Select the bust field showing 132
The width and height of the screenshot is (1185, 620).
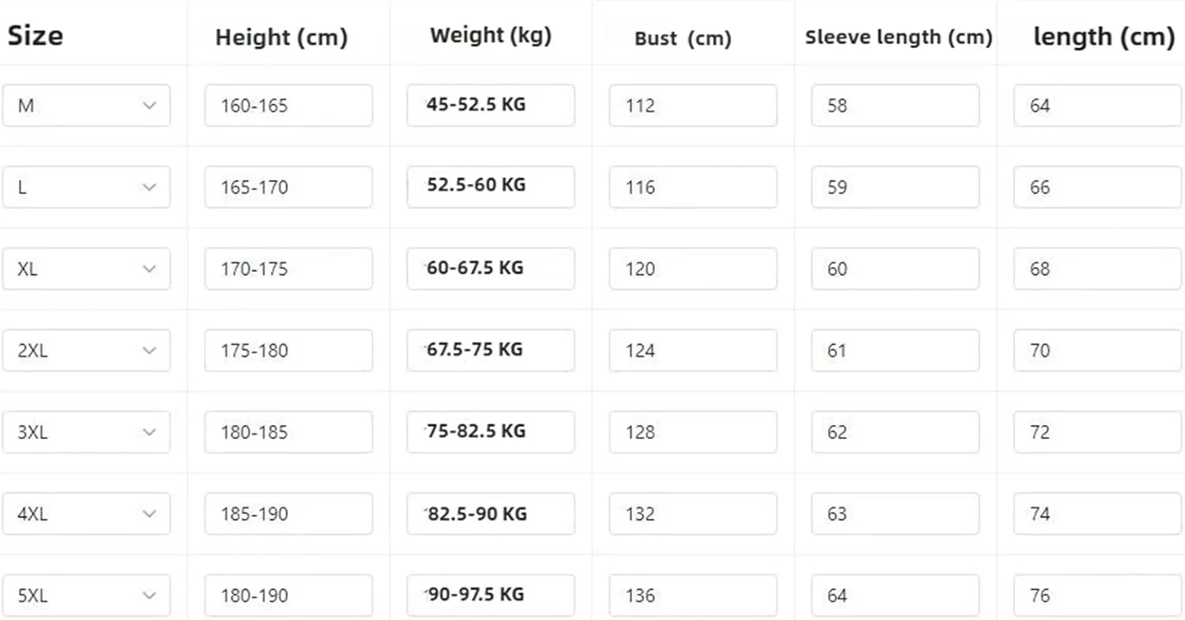[693, 513]
